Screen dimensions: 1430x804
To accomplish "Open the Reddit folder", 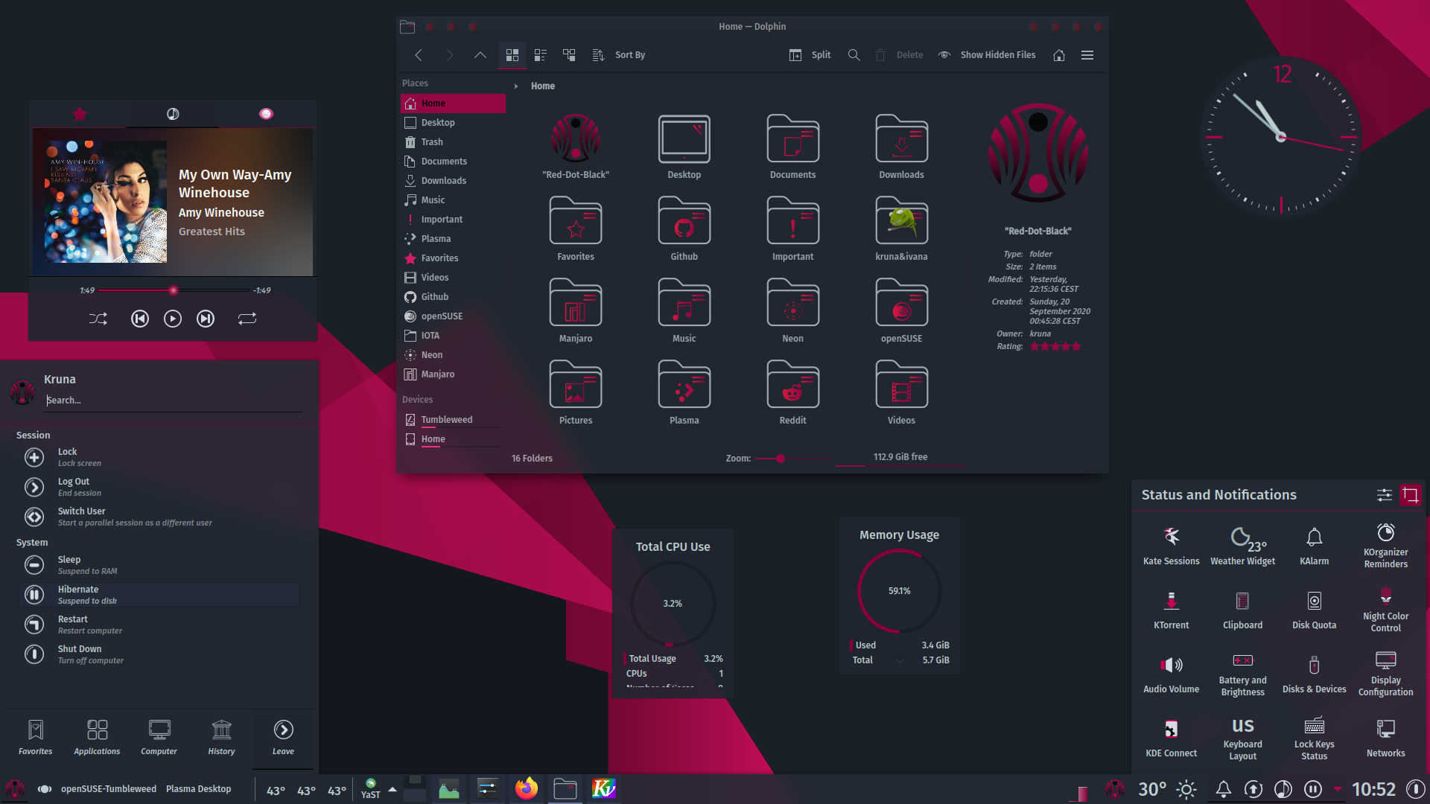I will (792, 392).
